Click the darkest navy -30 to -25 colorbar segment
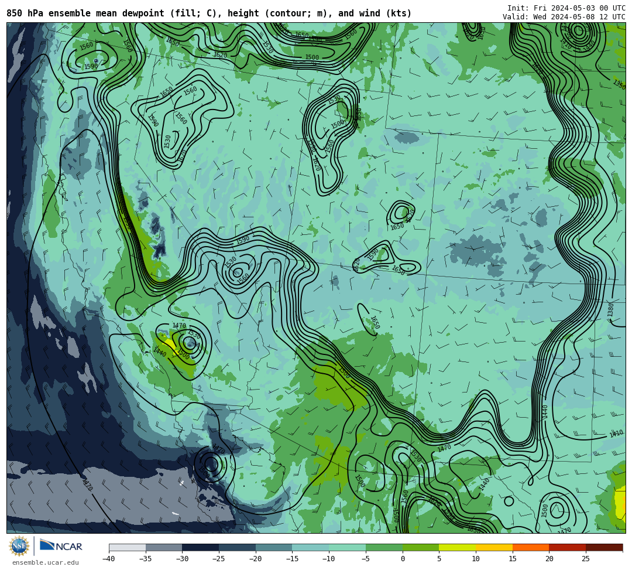This screenshot has height=570, width=632. pyautogui.click(x=201, y=547)
